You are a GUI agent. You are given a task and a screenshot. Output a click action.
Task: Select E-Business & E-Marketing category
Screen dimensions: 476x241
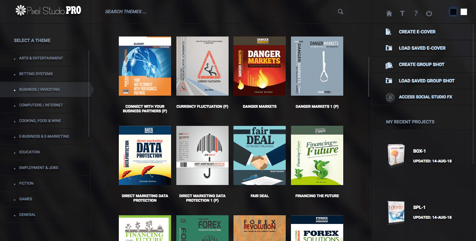(44, 136)
